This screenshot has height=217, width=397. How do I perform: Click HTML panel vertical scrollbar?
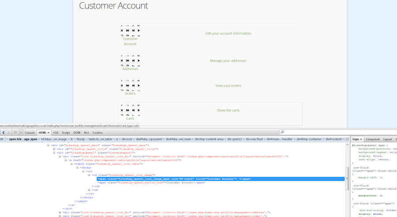347,178
